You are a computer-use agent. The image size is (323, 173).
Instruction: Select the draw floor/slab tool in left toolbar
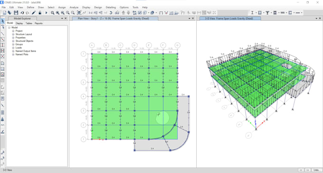pyautogui.click(x=2, y=64)
